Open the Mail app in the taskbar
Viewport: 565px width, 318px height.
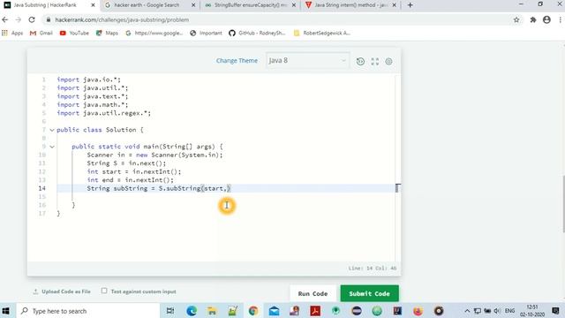[274, 311]
